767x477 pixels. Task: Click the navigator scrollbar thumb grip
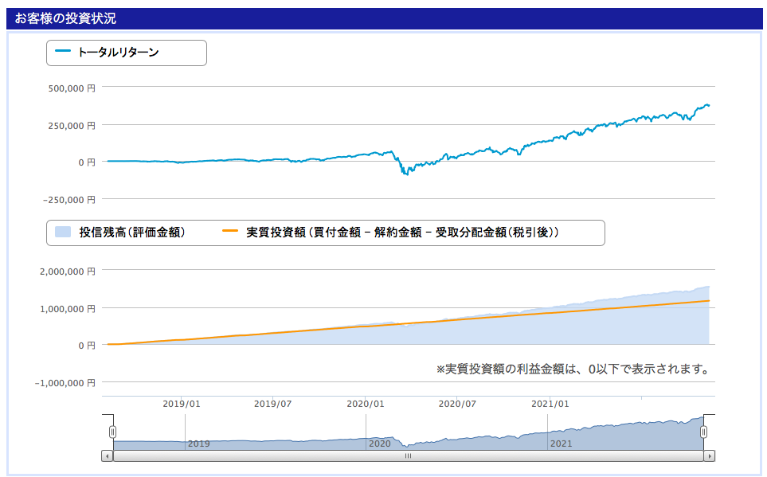[408, 456]
